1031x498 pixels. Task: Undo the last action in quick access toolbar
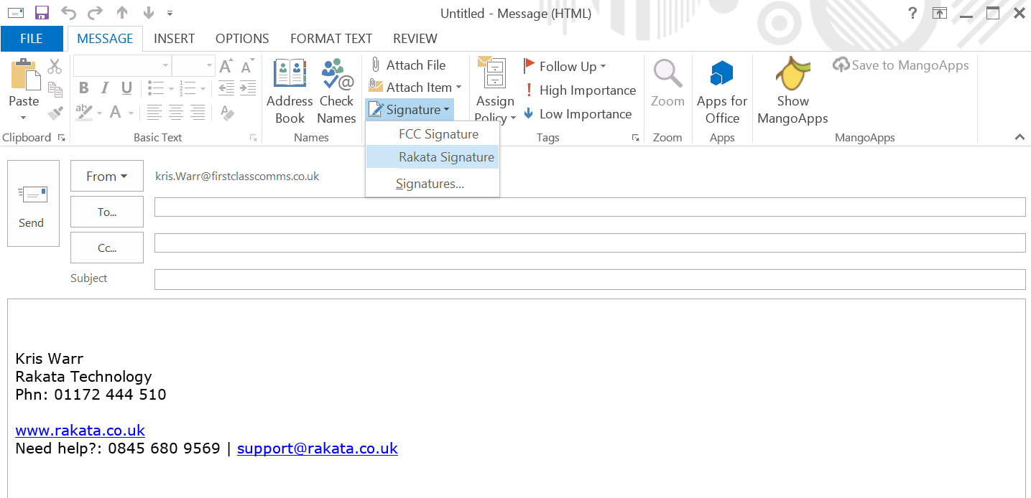(x=68, y=13)
